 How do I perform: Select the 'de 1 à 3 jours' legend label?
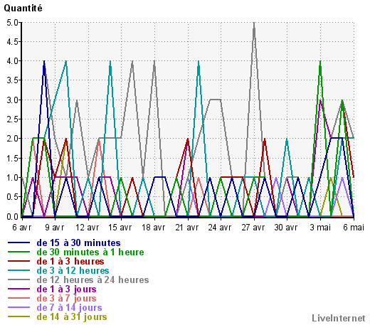pos(67,289)
